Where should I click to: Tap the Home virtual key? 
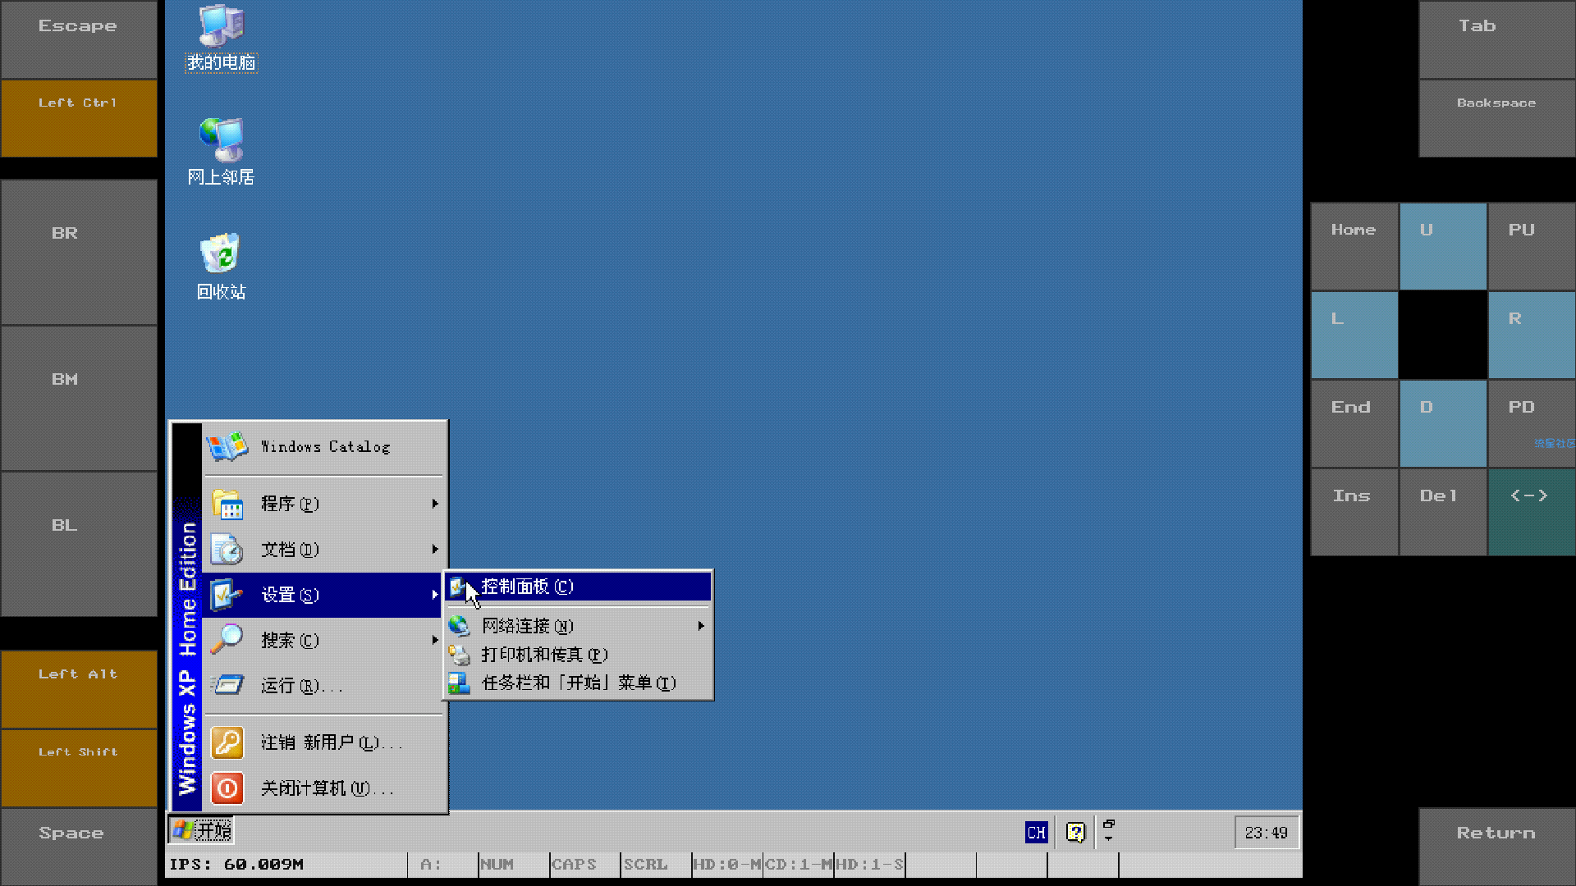pos(1354,246)
